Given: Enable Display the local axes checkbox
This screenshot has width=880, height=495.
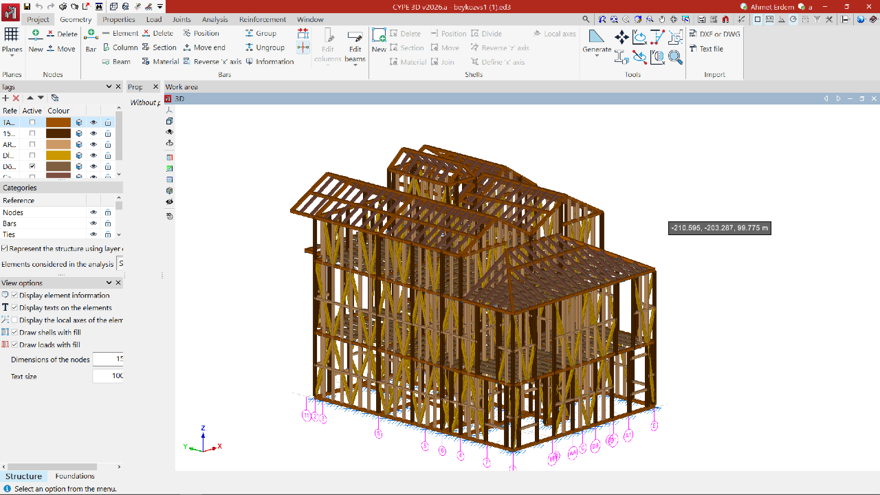Looking at the screenshot, I should pyautogui.click(x=14, y=320).
